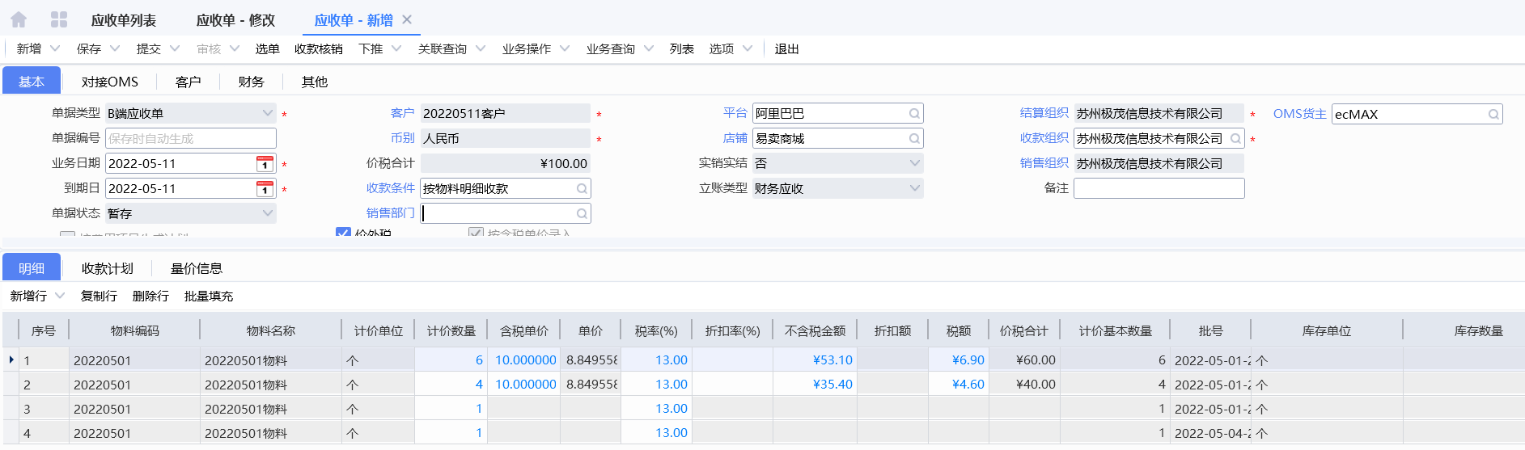Screen dimensions: 1525x450
Task: Select the 计价数量 cell in row 3
Action: click(x=451, y=408)
